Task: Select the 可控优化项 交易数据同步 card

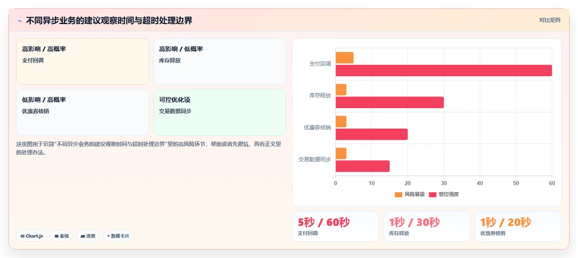Action: (x=220, y=112)
